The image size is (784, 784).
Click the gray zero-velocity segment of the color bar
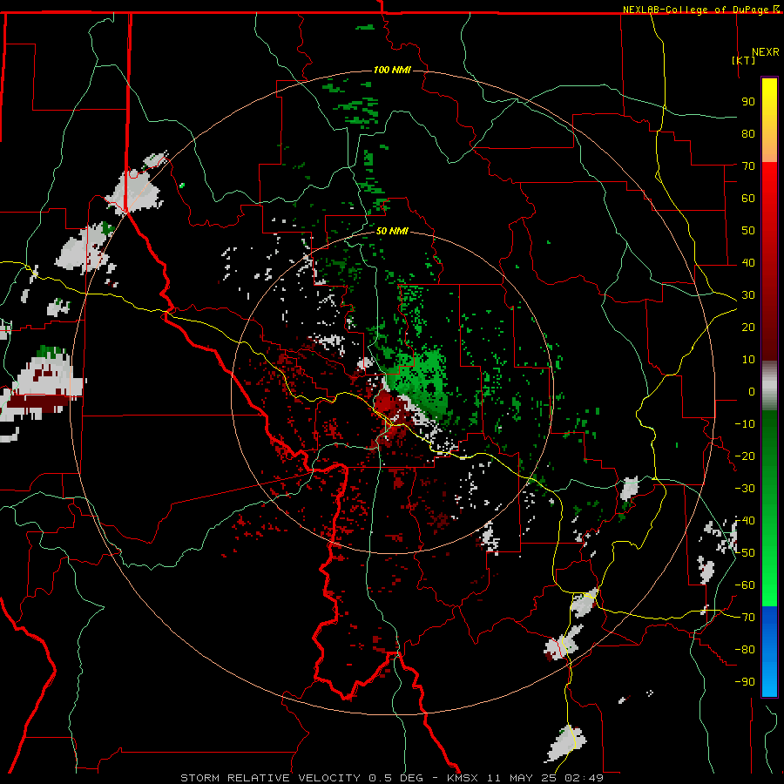(x=769, y=385)
